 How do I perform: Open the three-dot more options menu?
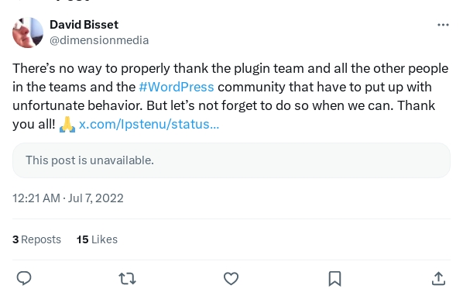[443, 25]
